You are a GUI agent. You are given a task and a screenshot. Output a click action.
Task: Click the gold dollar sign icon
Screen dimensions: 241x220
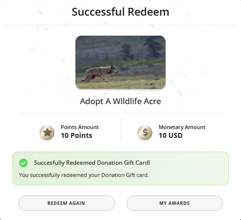point(145,132)
